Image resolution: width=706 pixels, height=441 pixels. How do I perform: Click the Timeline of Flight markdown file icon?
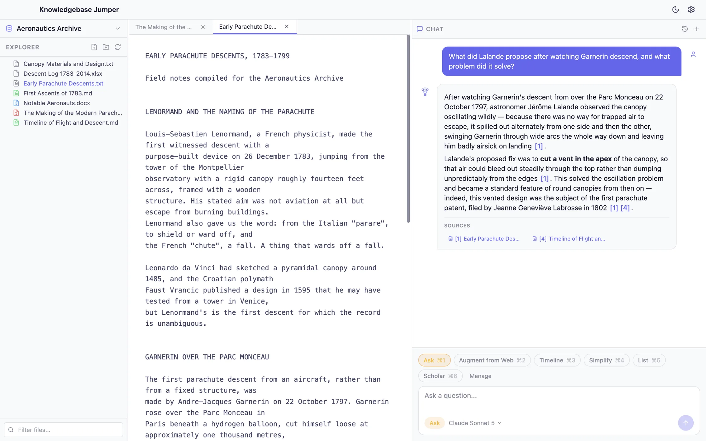(x=16, y=122)
